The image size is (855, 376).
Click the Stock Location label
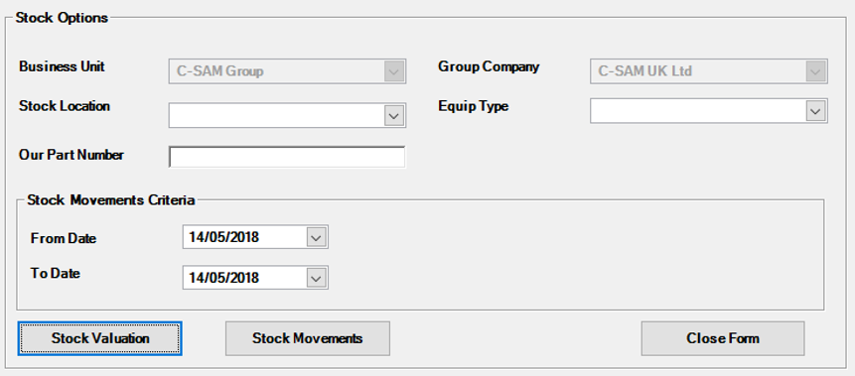tap(65, 106)
